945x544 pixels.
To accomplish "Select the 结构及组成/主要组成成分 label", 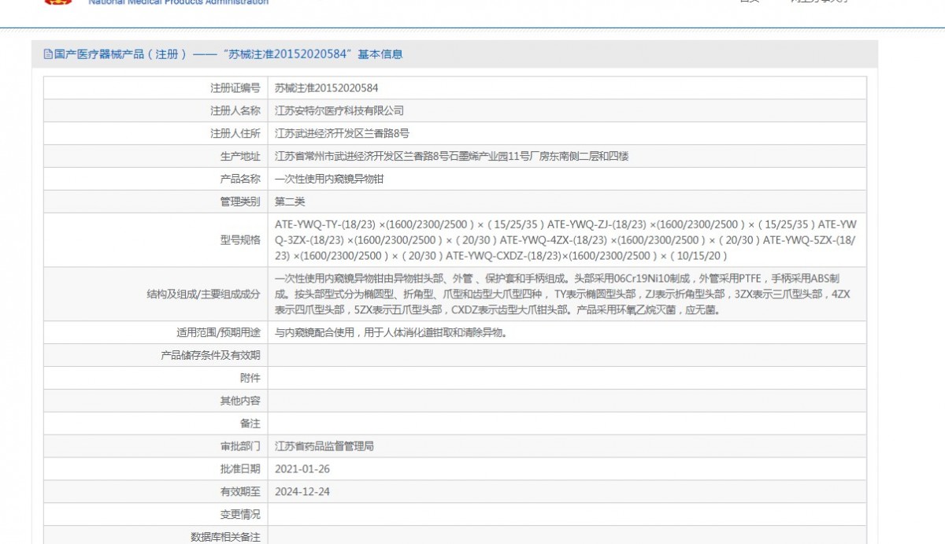I will coord(202,294).
